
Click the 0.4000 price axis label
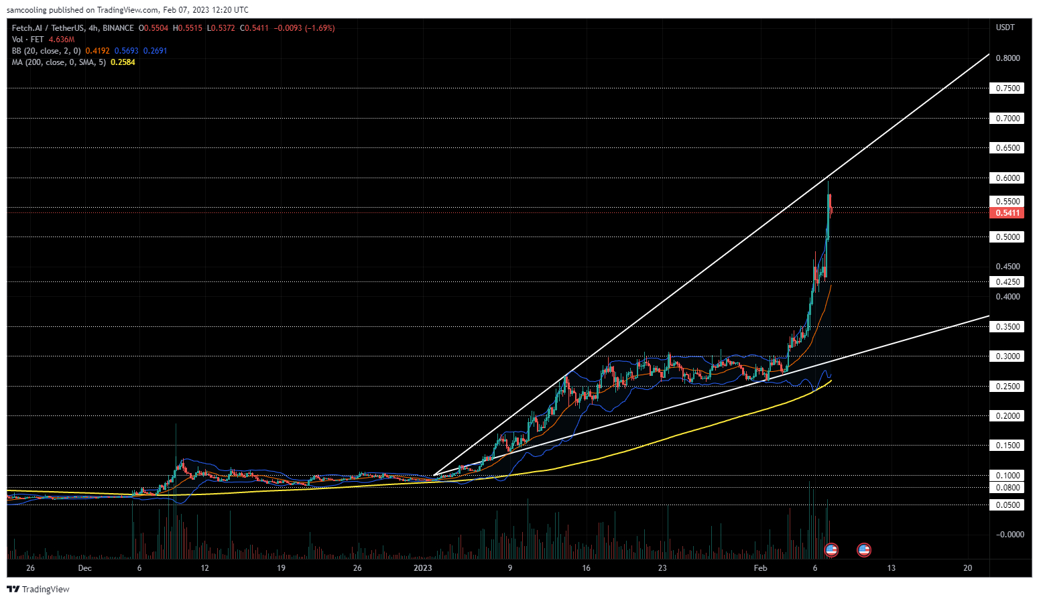1007,297
